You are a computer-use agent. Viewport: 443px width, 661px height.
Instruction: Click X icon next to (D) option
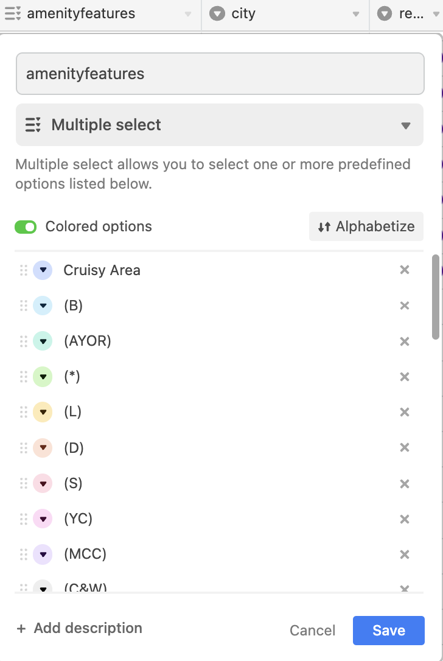[404, 448]
